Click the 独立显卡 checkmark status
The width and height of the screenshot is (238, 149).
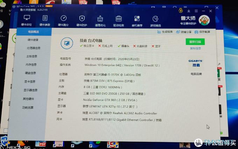(87, 46)
